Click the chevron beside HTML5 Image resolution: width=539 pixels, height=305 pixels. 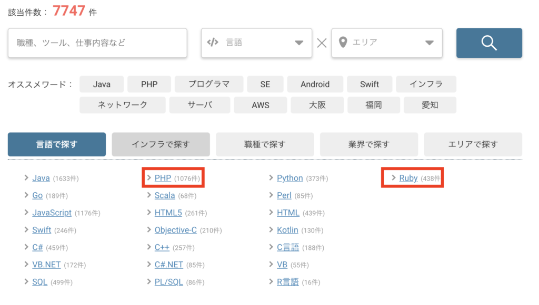(149, 212)
